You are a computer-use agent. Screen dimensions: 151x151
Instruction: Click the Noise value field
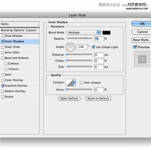tap(99, 90)
